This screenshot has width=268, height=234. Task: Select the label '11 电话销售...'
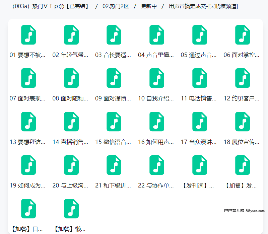tap(199, 98)
